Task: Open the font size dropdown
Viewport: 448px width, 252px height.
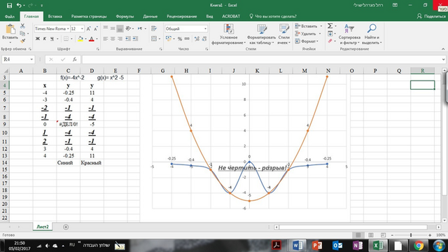Action: click(x=83, y=29)
